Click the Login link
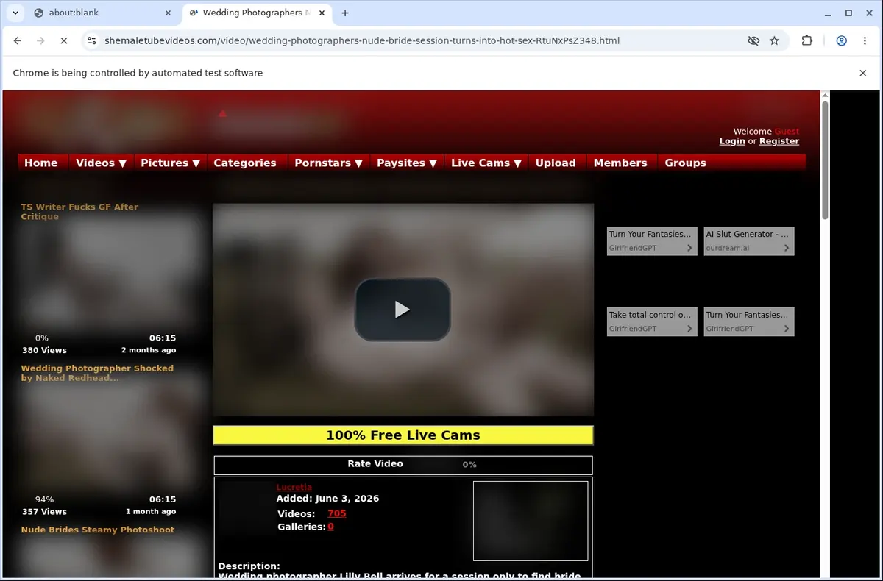Screen dimensions: 883x581 pyautogui.click(x=732, y=141)
